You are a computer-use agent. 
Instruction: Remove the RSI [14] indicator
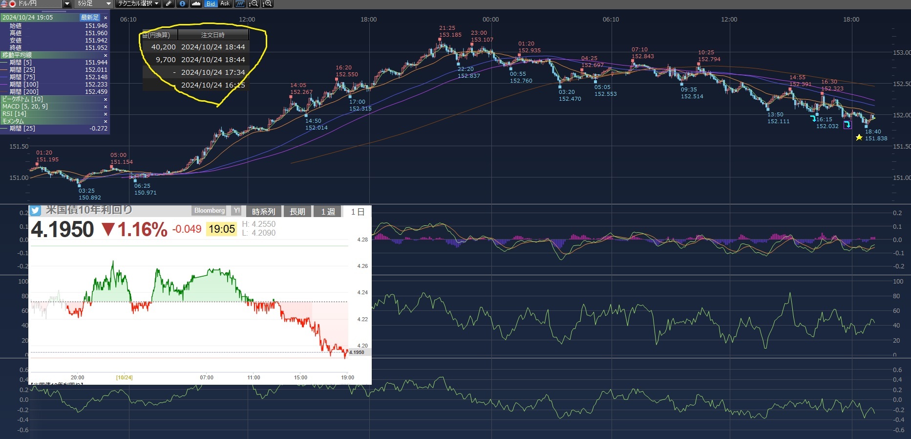pos(106,114)
